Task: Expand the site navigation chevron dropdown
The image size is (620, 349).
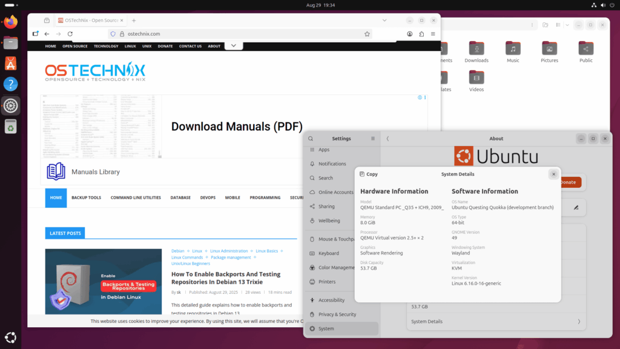Action: pos(234,46)
